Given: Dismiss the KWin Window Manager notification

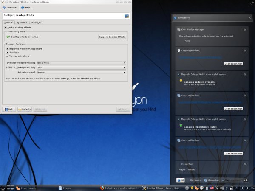Looking at the screenshot, I should 245,30.
